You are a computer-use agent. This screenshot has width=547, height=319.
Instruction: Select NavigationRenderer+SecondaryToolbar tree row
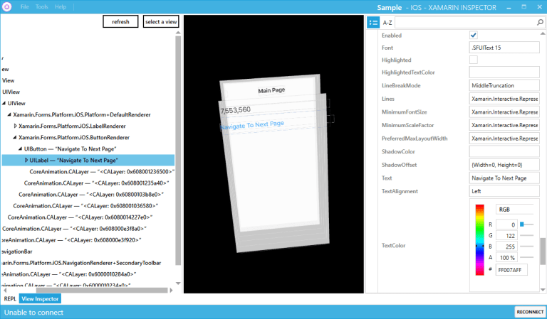coord(81,263)
